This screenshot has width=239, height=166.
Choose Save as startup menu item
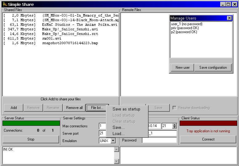click(126, 109)
